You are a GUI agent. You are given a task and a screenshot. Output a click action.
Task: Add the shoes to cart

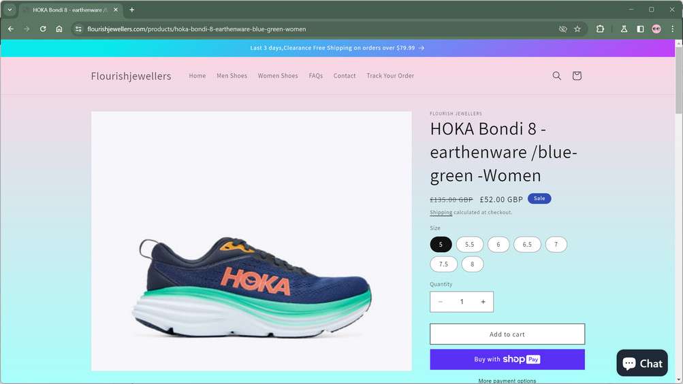507,334
